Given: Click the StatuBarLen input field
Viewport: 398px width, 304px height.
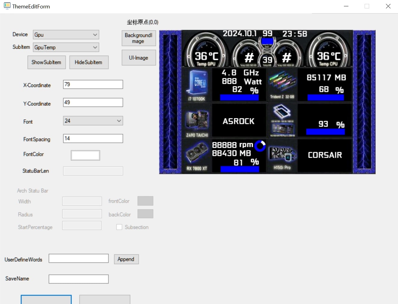Looking at the screenshot, I should click(93, 171).
